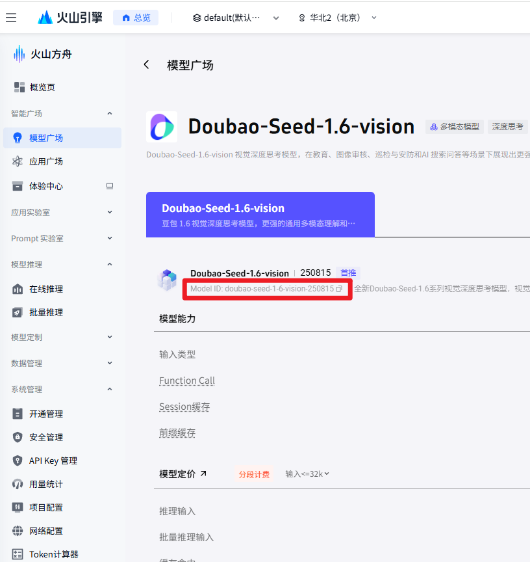
Task: Open the 华北2（北京） region dropdown
Action: pyautogui.click(x=338, y=18)
